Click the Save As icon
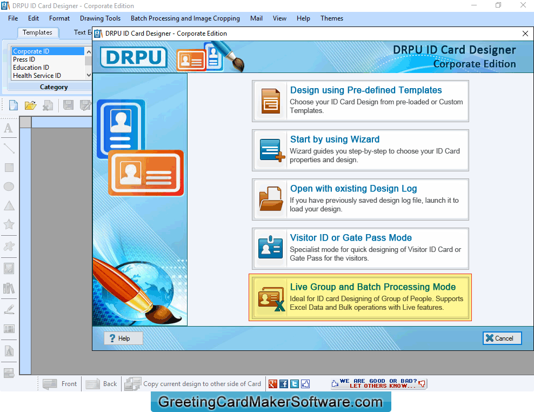Image resolution: width=534 pixels, height=412 pixels. click(x=85, y=105)
